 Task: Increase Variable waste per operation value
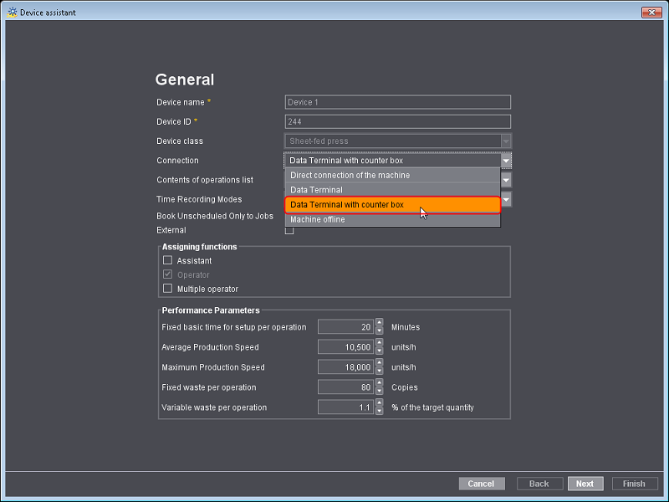tap(379, 403)
